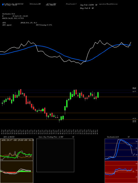Select the 'Day Vol: 0 M' text
Image resolution: width=138 pixels, height=183 pixels.
pos(87,8)
